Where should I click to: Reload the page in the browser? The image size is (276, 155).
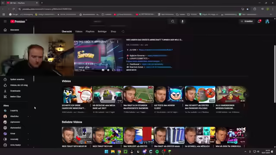(13, 9)
